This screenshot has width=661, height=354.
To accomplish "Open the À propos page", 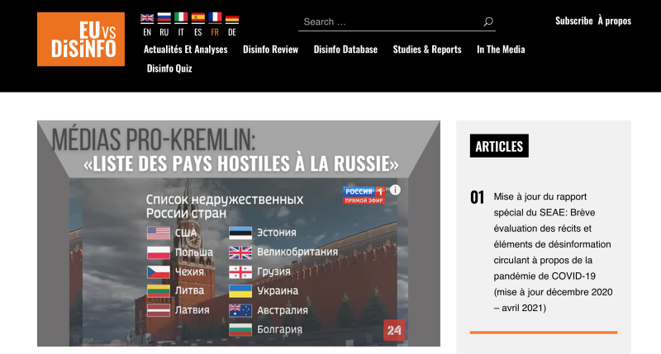I will (614, 21).
